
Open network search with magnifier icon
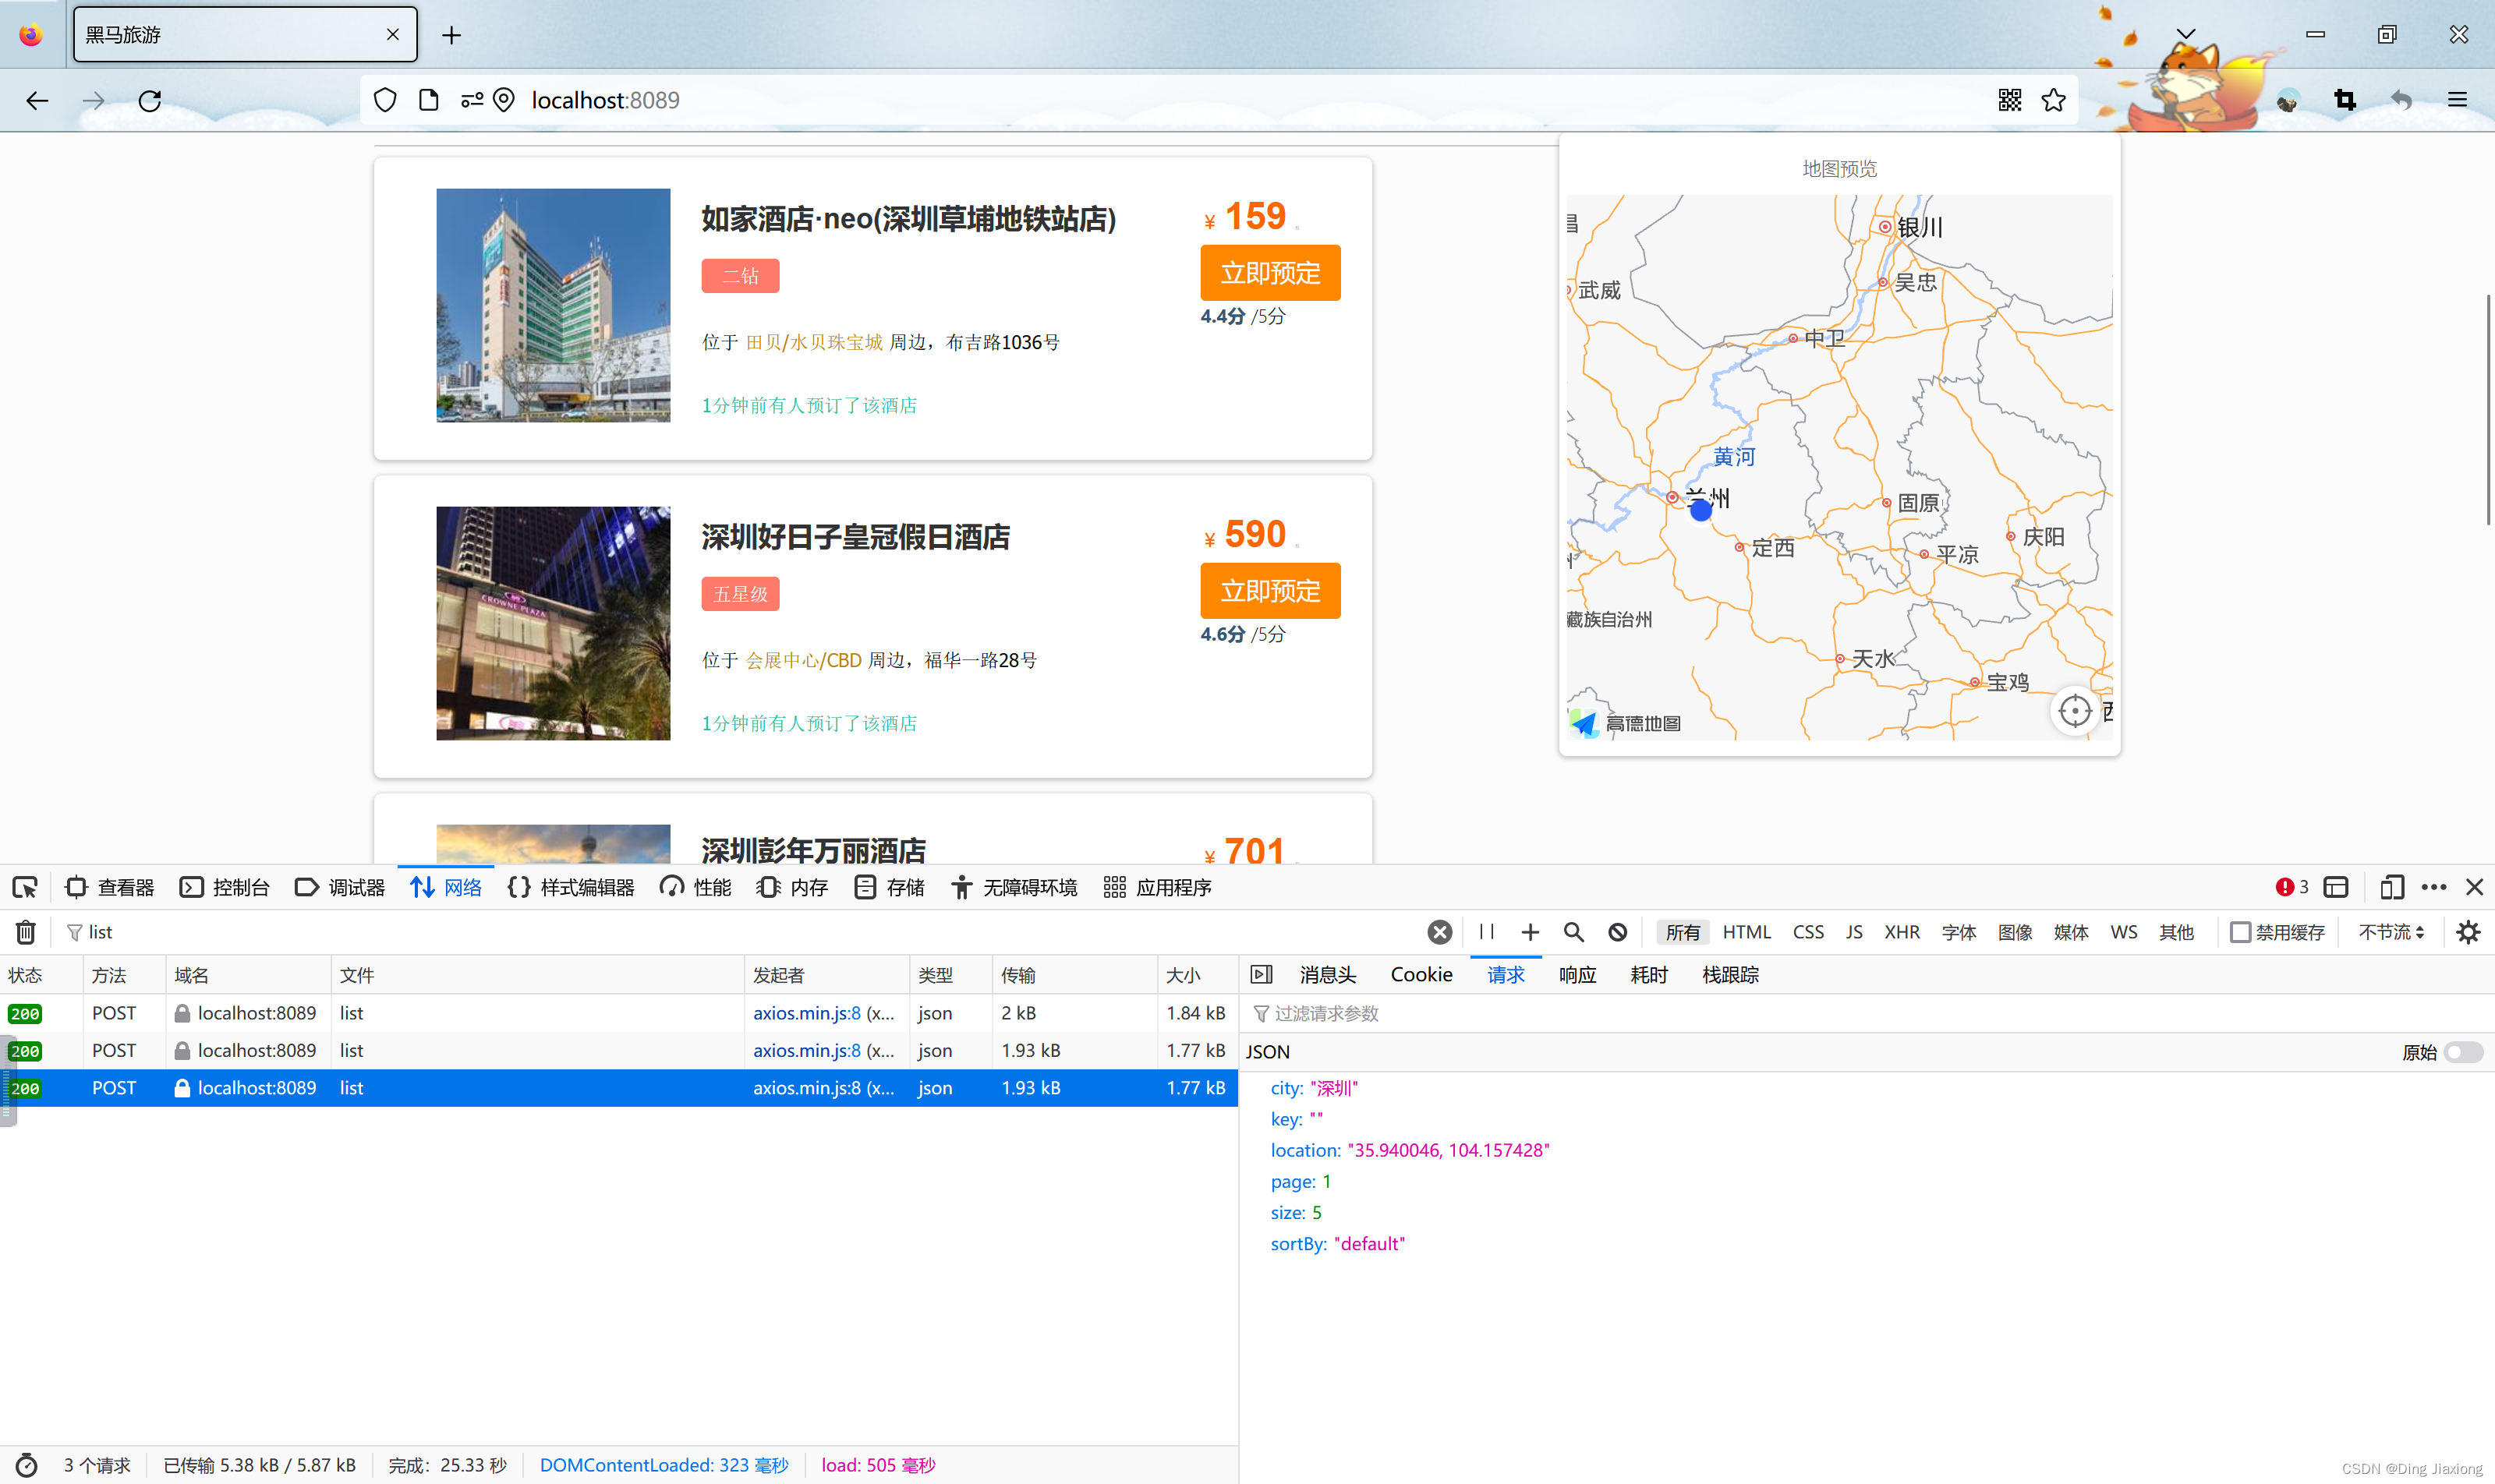[1573, 932]
